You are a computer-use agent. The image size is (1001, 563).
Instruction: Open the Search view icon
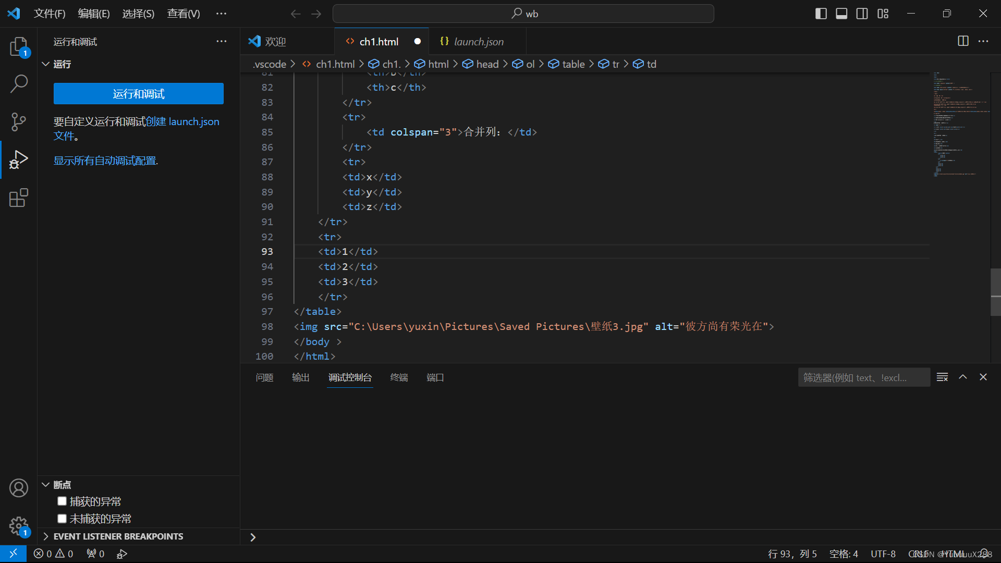[x=19, y=83]
